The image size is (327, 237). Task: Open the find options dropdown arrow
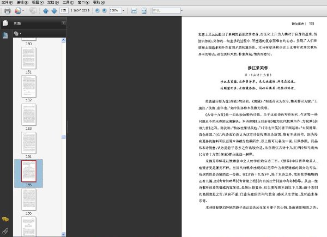(x=182, y=10)
